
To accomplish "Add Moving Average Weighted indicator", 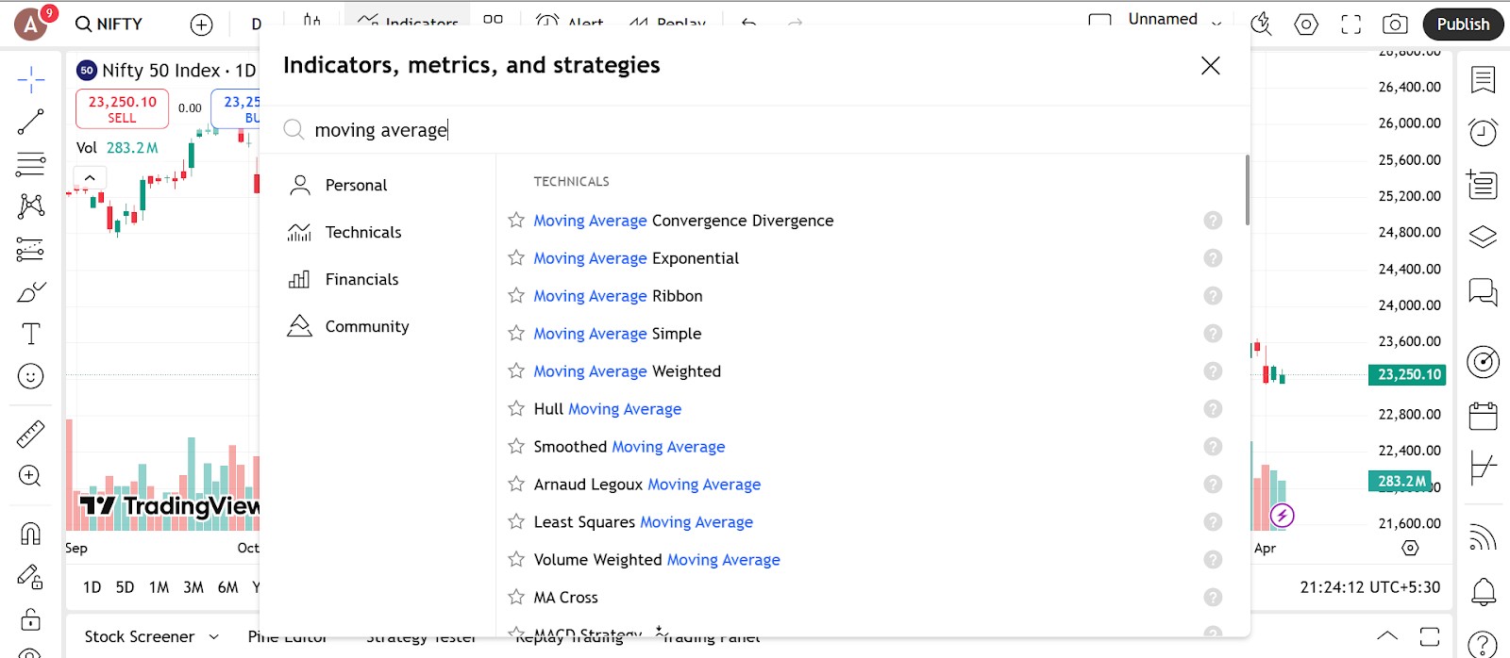I will (627, 371).
